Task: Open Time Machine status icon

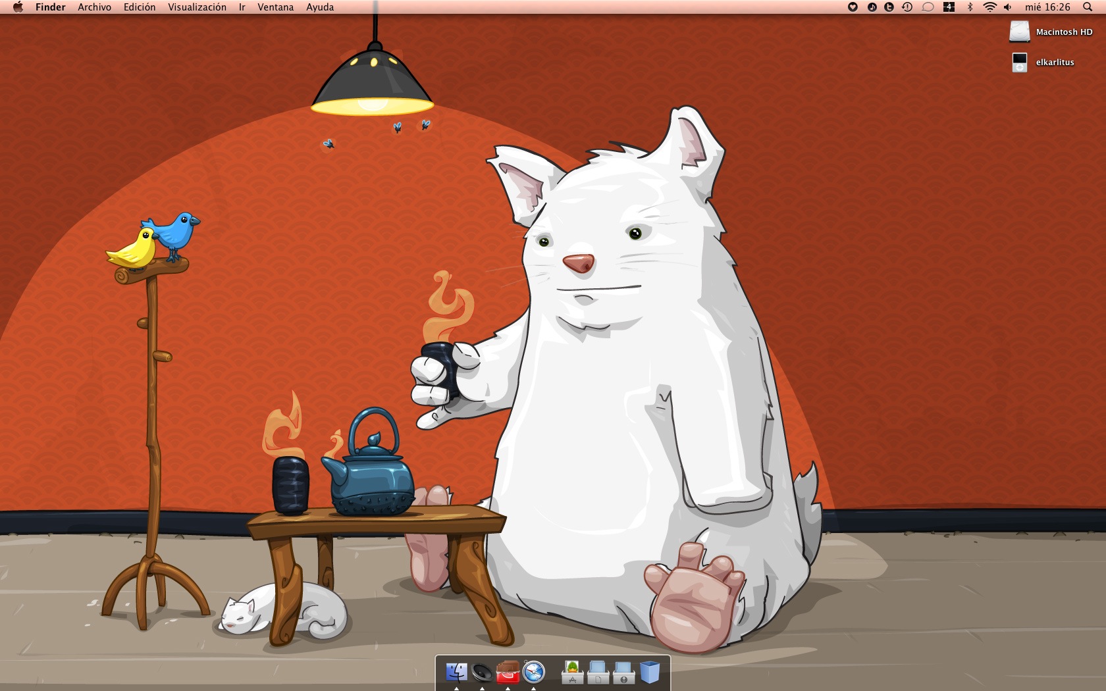Action: (x=907, y=7)
